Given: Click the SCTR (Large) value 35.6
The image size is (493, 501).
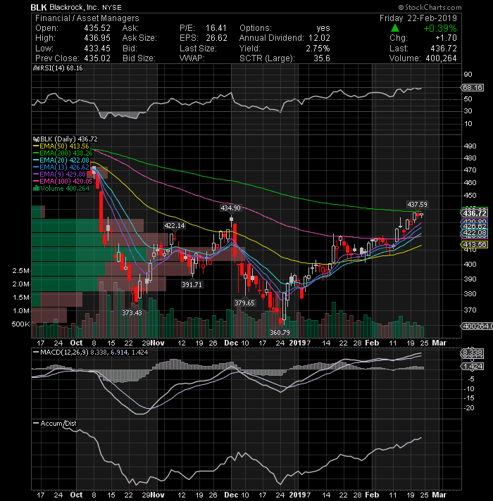Looking at the screenshot, I should [322, 58].
